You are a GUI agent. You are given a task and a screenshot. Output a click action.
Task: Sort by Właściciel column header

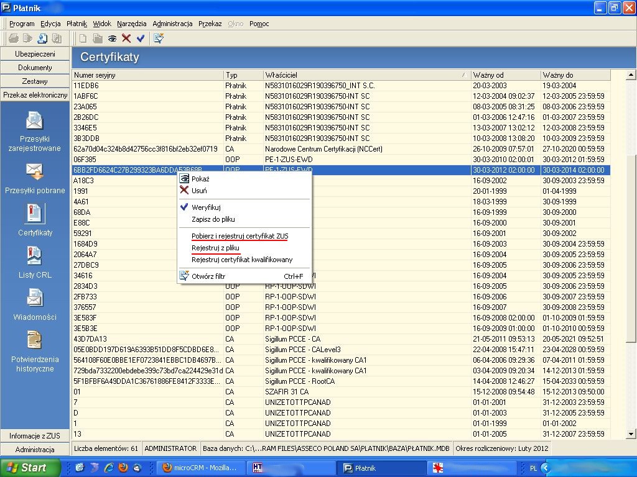click(x=367, y=75)
